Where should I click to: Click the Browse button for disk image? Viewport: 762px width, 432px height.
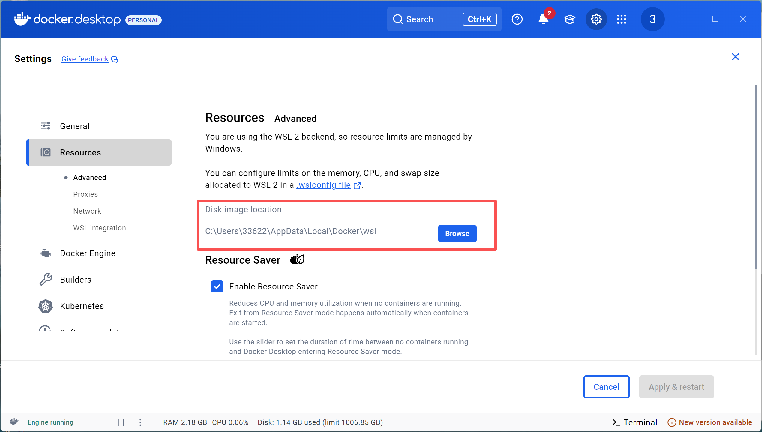(x=457, y=234)
